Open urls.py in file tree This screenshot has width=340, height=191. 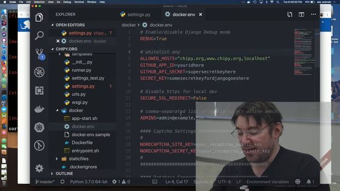click(79, 94)
